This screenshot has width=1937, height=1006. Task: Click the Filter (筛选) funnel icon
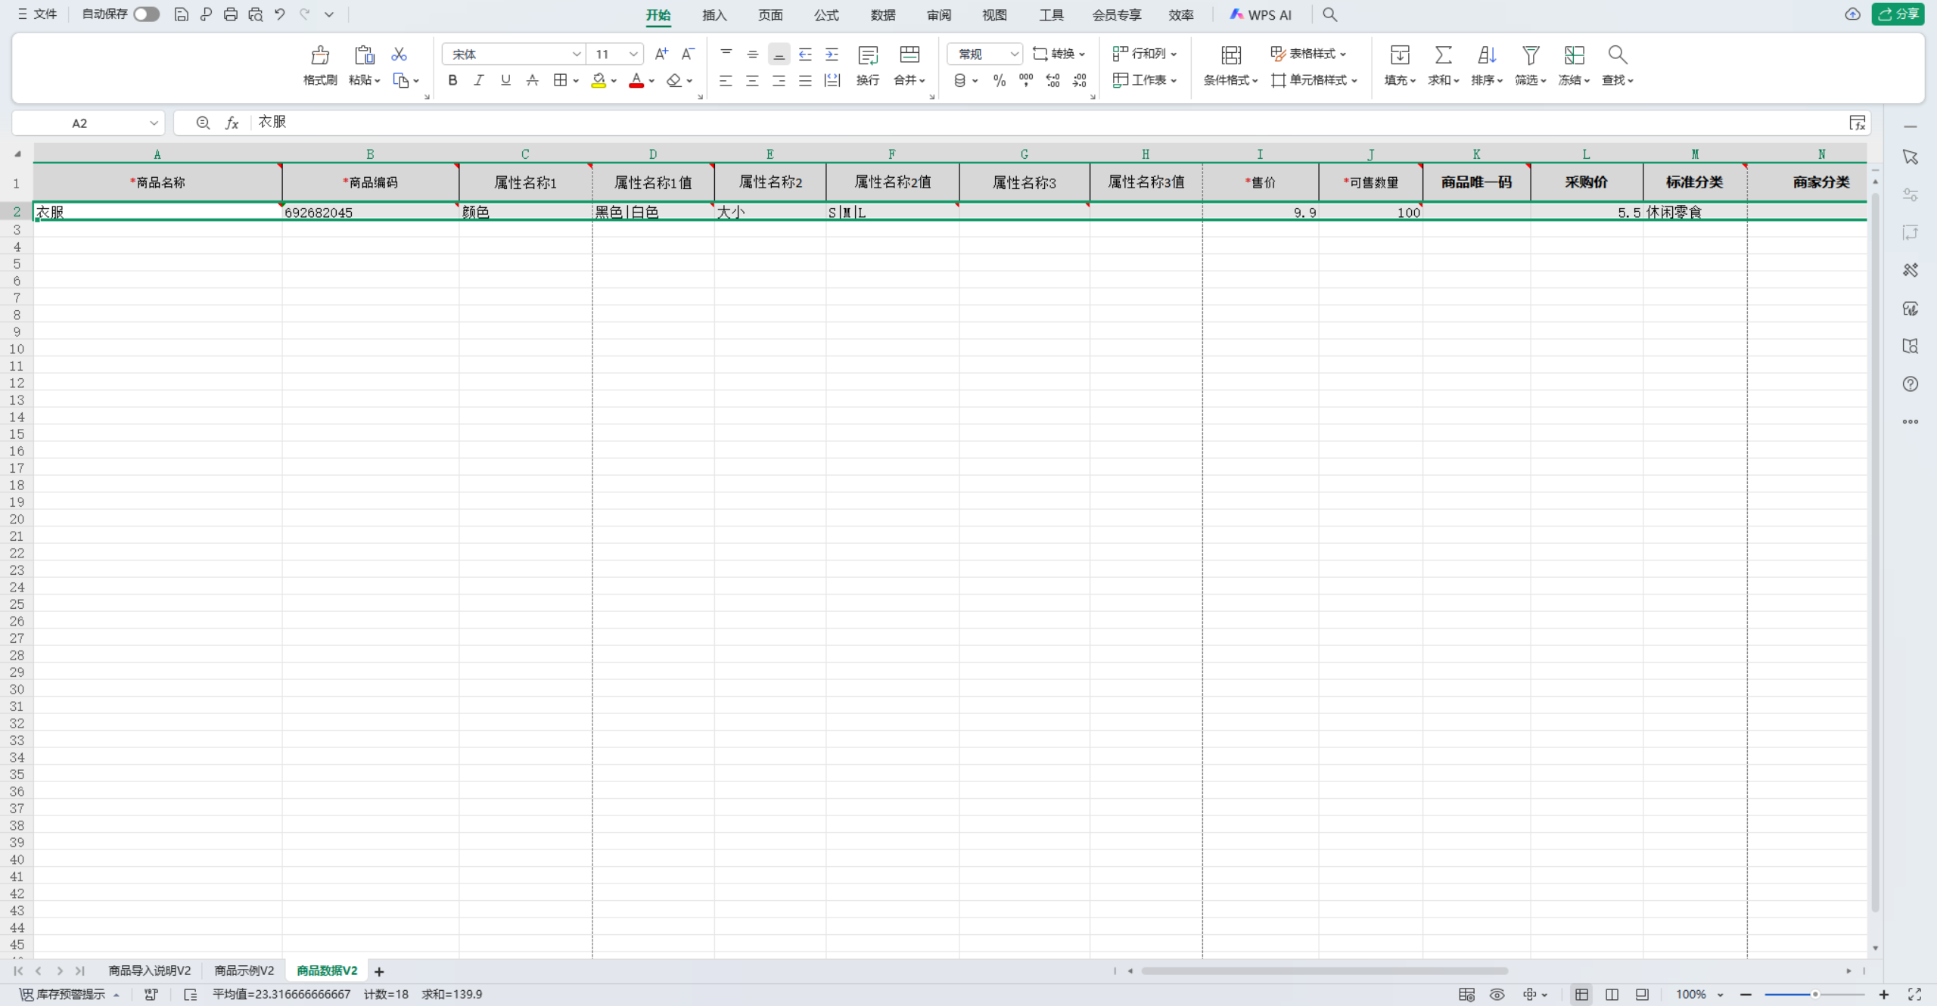coord(1530,55)
